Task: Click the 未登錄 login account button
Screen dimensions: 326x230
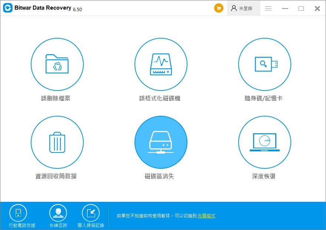Action: point(243,8)
